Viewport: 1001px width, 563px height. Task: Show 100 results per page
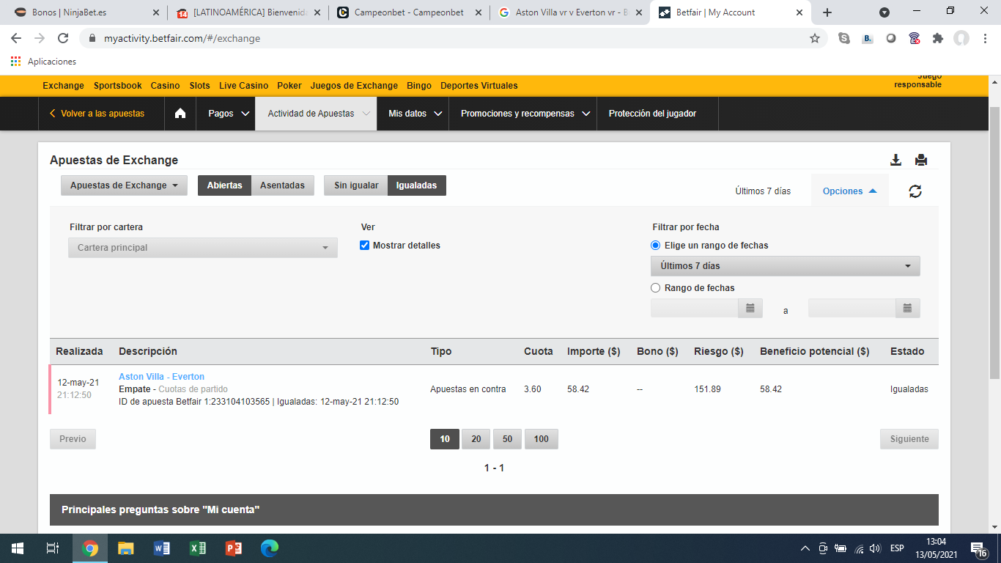pos(542,439)
